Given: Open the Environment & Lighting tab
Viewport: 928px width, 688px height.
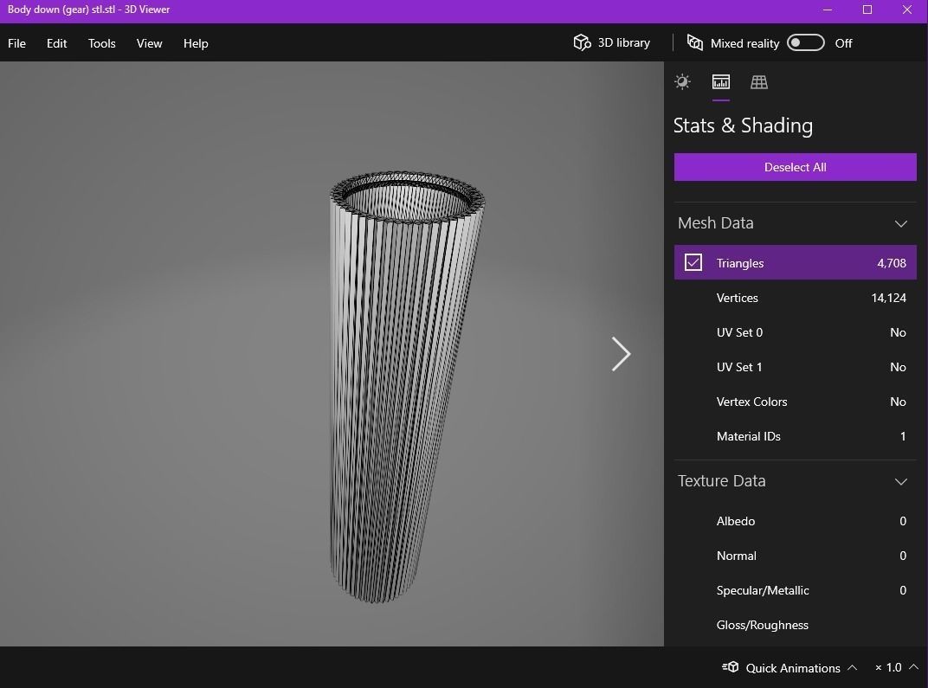Looking at the screenshot, I should pos(682,81).
